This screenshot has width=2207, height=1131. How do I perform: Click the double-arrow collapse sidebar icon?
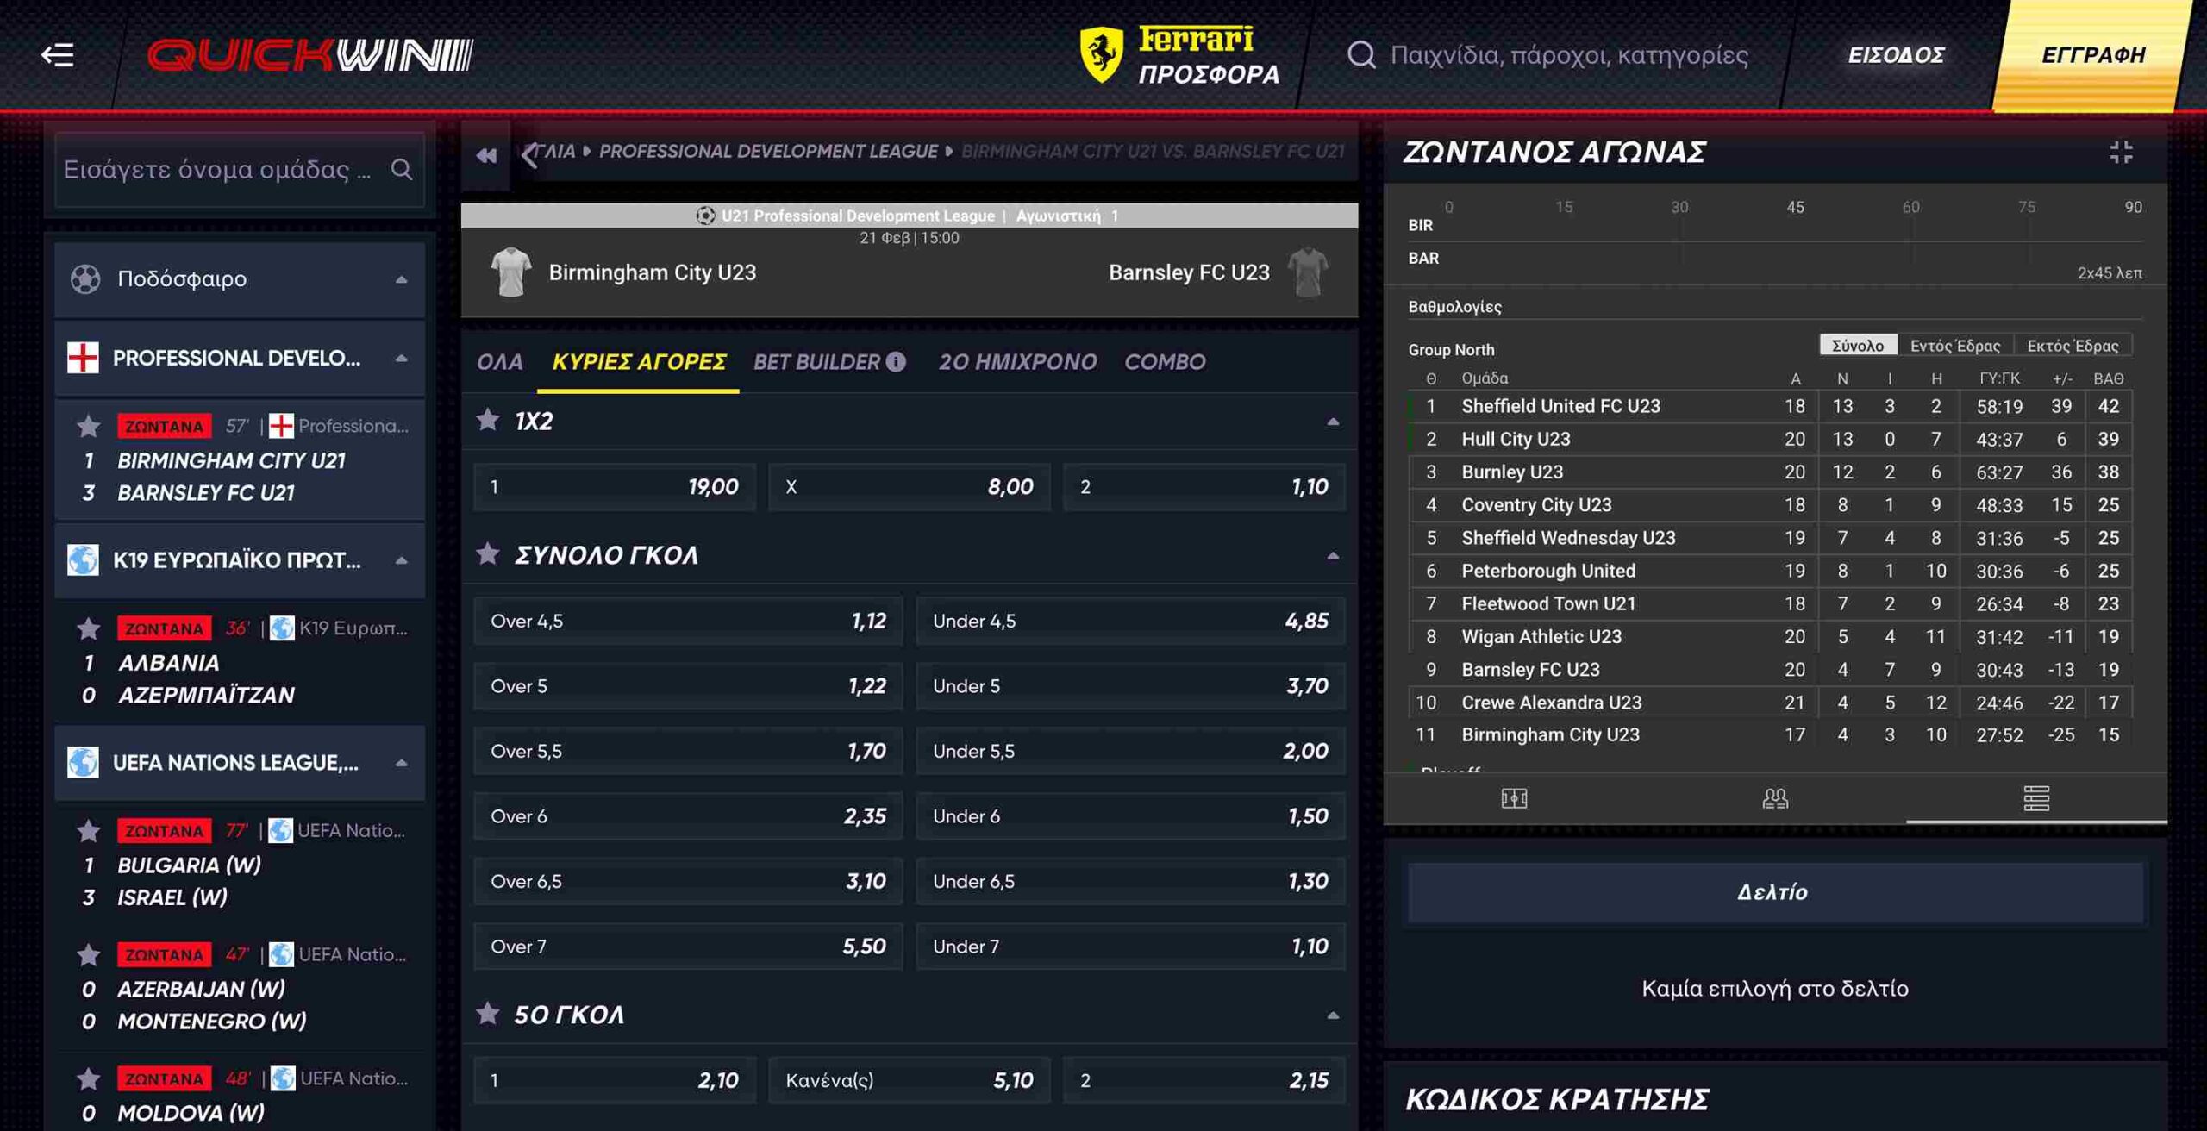tap(486, 155)
